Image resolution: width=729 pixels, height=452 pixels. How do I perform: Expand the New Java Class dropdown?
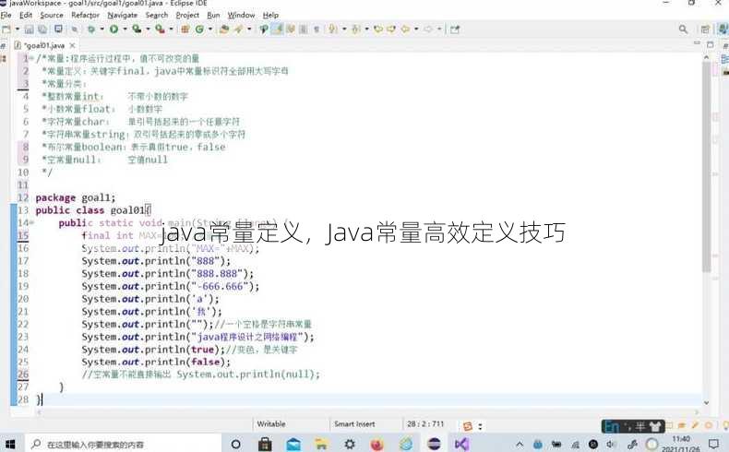click(x=210, y=30)
